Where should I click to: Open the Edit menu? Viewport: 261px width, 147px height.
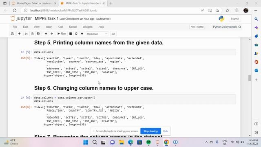[25, 27]
